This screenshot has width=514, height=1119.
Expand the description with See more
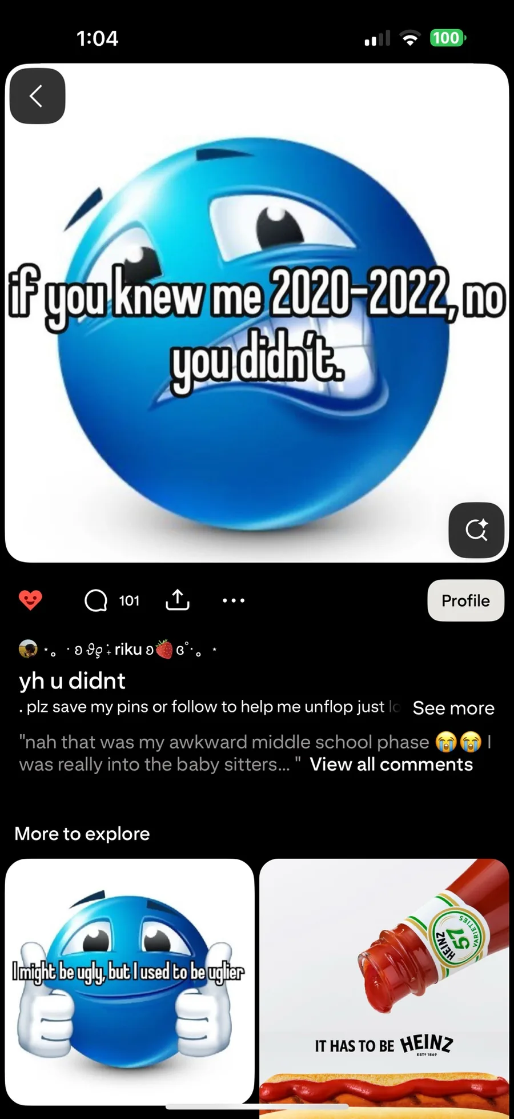[x=453, y=708]
